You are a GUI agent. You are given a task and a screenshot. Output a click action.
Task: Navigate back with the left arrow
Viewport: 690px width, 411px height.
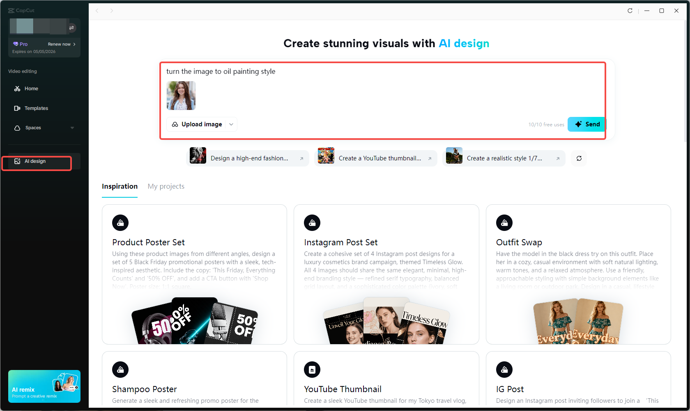tap(97, 11)
